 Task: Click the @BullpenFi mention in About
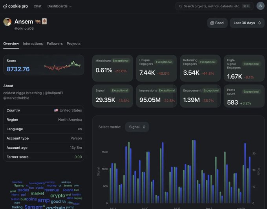pyautogui.click(x=54, y=93)
